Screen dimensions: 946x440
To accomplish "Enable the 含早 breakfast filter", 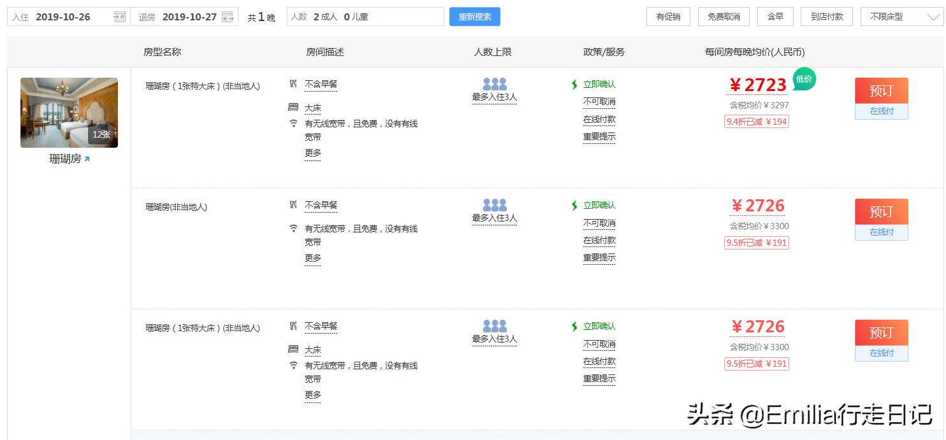I will [775, 17].
